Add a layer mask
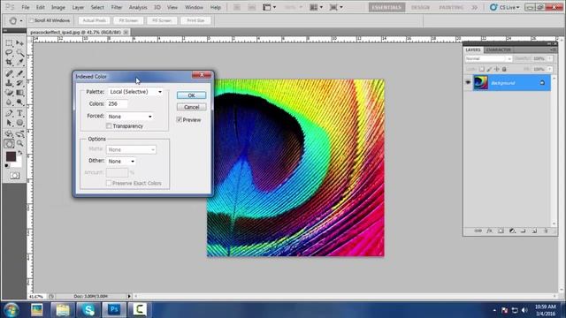Image resolution: width=566 pixels, height=318 pixels. [x=501, y=231]
